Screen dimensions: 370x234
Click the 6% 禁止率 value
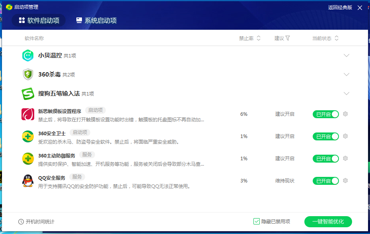coord(244,114)
